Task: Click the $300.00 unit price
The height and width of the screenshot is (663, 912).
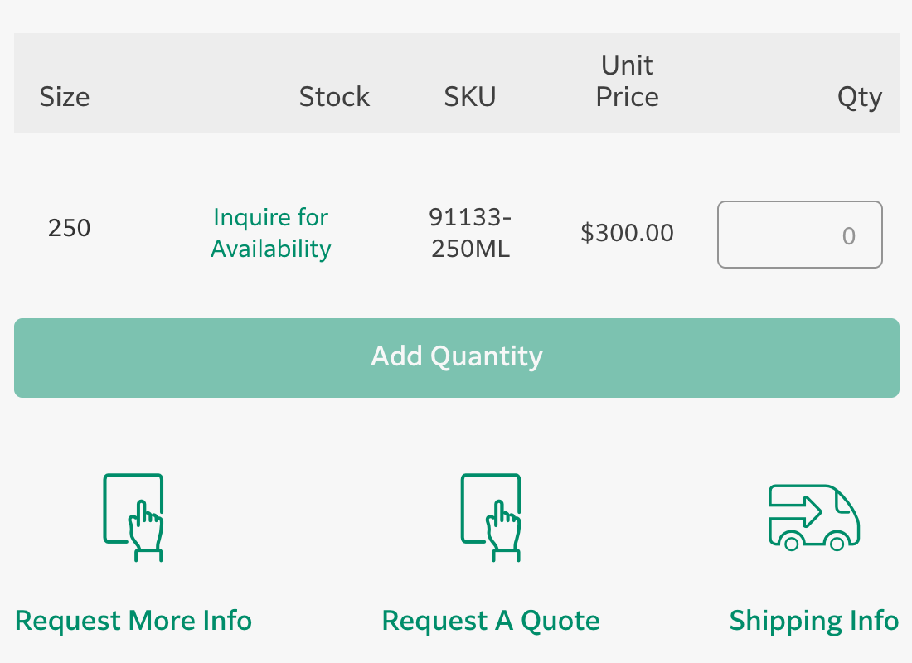Action: click(628, 233)
